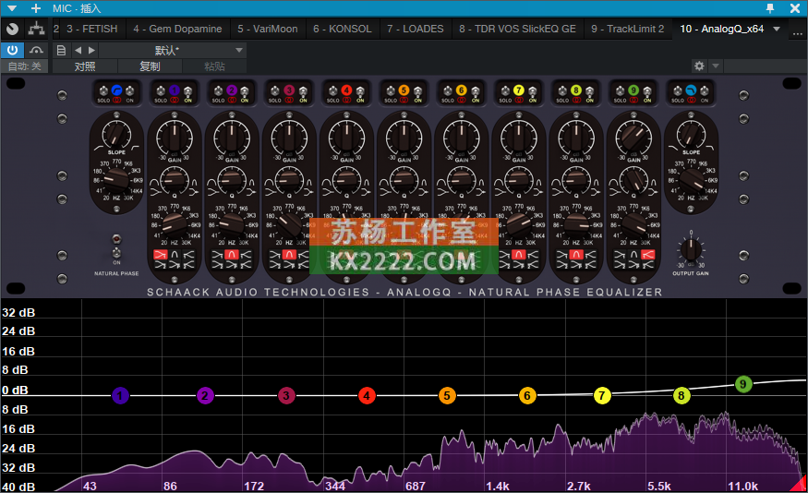Toggle ON switch on the high-pass band
This screenshot has height=493, width=808.
[x=130, y=91]
